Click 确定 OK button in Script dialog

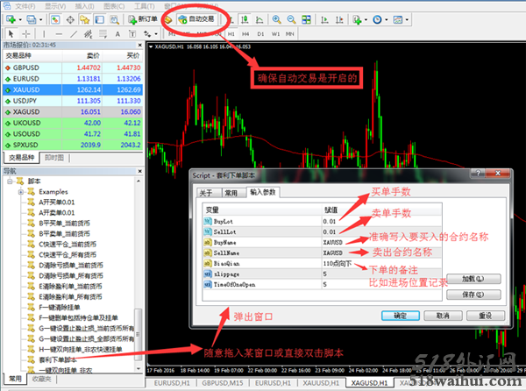click(x=401, y=316)
